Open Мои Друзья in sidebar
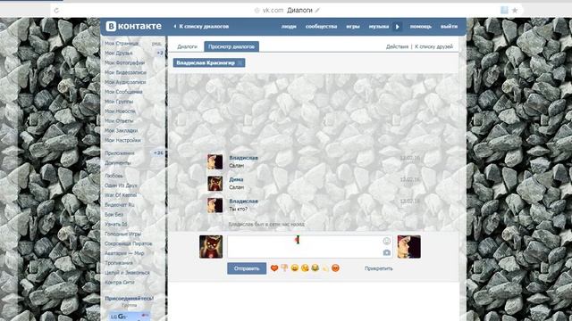Image resolution: width=572 pixels, height=321 pixels. click(119, 53)
